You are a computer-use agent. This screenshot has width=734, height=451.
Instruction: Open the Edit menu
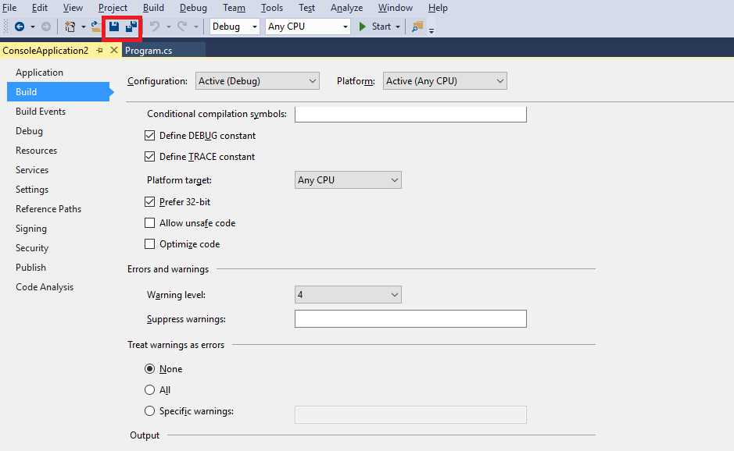coord(39,8)
